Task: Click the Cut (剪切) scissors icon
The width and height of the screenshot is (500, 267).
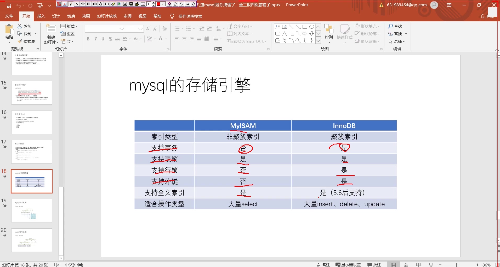Action: tap(20, 26)
